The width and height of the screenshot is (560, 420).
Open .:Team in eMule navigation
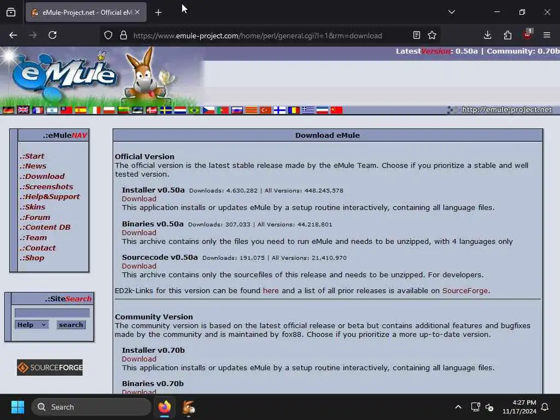point(33,238)
